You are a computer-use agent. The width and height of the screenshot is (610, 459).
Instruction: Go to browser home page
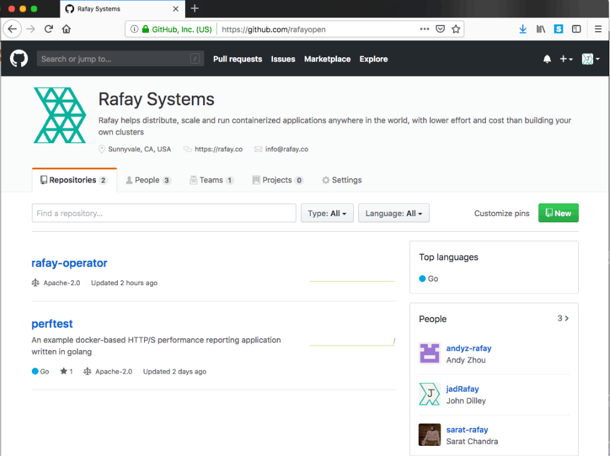pyautogui.click(x=67, y=29)
